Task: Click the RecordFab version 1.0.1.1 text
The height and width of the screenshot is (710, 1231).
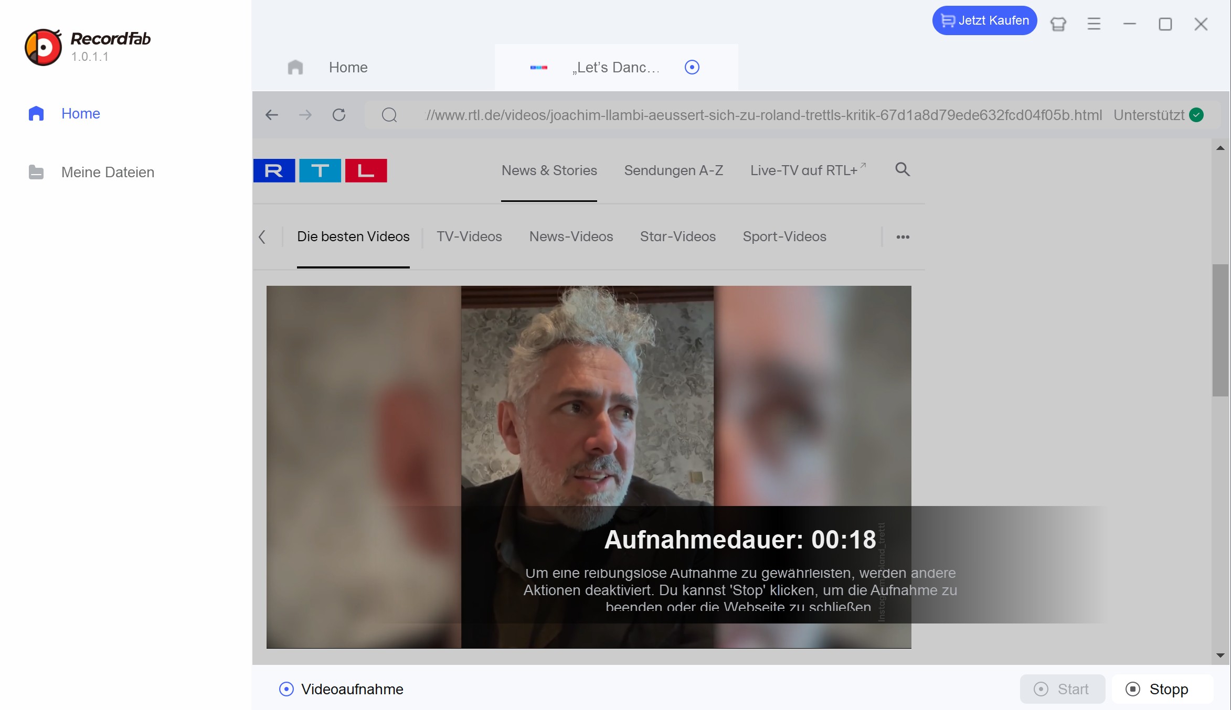Action: pos(90,57)
